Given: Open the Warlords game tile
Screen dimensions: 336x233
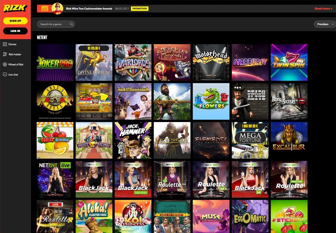Looking at the screenshot, I should tap(133, 62).
